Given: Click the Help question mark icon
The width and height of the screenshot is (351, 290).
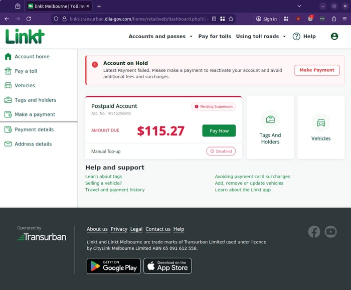Looking at the screenshot, I should [x=296, y=36].
